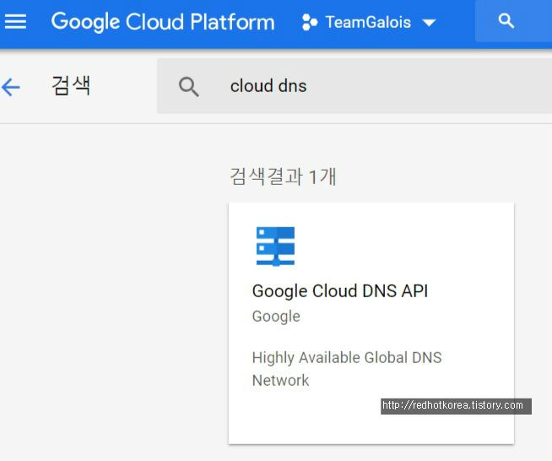Image resolution: width=552 pixels, height=461 pixels.
Task: Click the Cloud DNS server icon
Action: [275, 247]
